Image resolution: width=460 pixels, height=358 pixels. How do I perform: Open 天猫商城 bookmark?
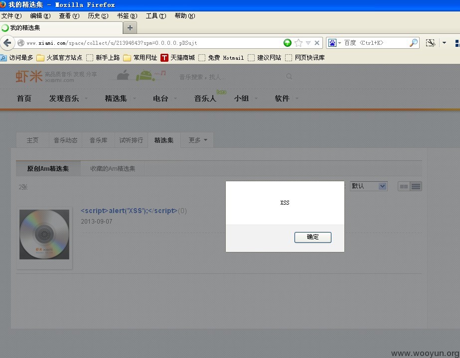click(x=177, y=58)
